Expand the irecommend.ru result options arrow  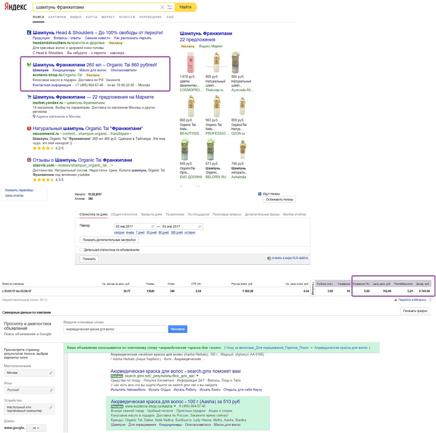coord(131,134)
